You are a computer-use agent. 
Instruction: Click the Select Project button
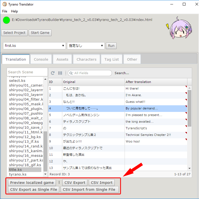pos(14,33)
